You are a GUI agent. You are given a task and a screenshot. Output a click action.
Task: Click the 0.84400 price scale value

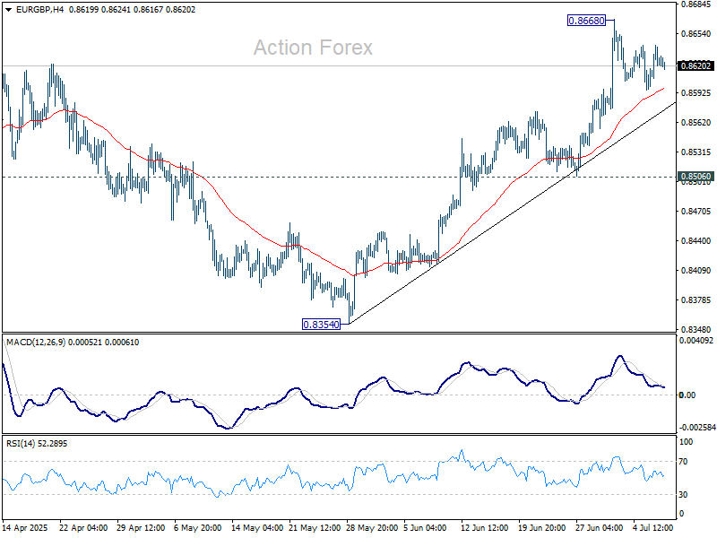pyautogui.click(x=695, y=240)
